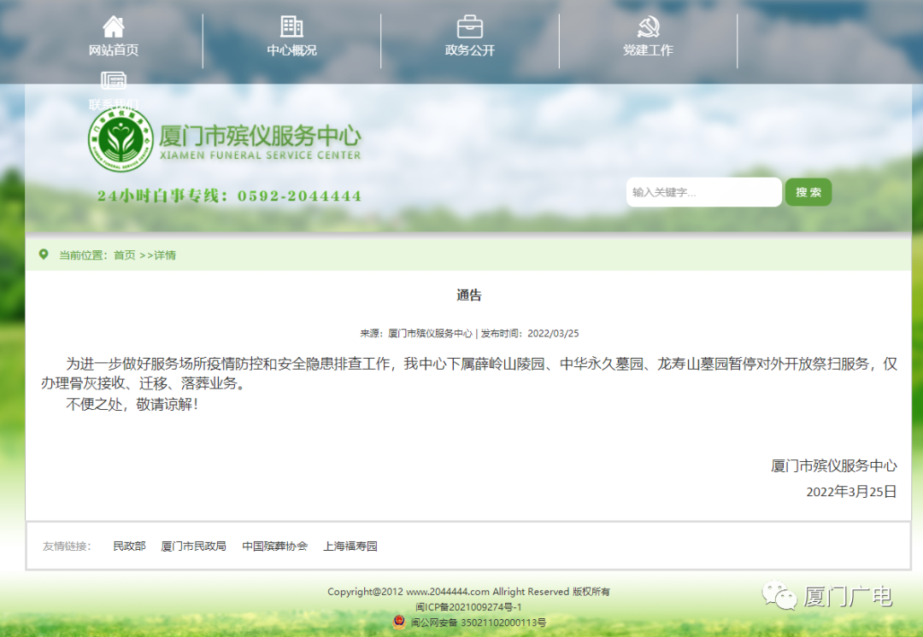The image size is (923, 637).
Task: Open the 中心概况 menu label
Action: (x=291, y=50)
